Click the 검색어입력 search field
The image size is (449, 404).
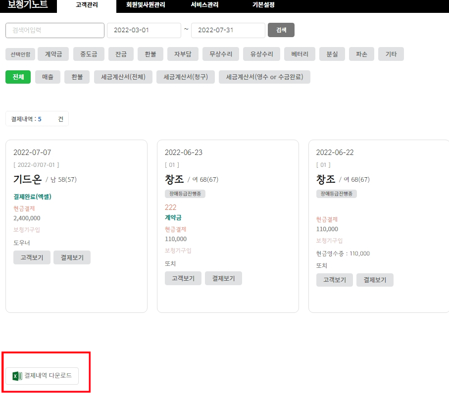tap(55, 30)
